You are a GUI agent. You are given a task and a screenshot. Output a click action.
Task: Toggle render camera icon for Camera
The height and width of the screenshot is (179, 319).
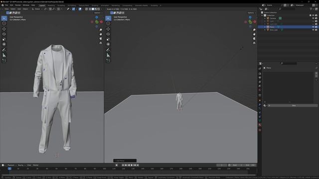316,18
